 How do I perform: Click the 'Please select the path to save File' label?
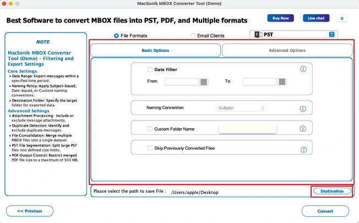(x=130, y=191)
